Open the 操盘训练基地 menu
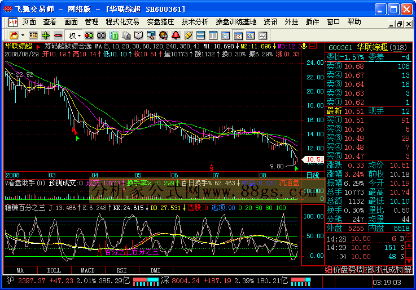 coord(236,22)
